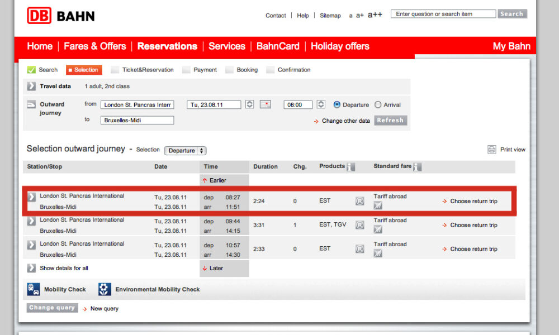Expand details for the 08:27 connection
This screenshot has width=559, height=335.
[31, 197]
